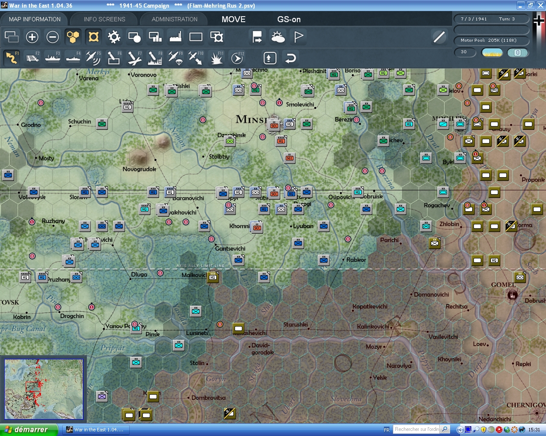
Task: Click the diagonal slash round button
Action: [439, 37]
